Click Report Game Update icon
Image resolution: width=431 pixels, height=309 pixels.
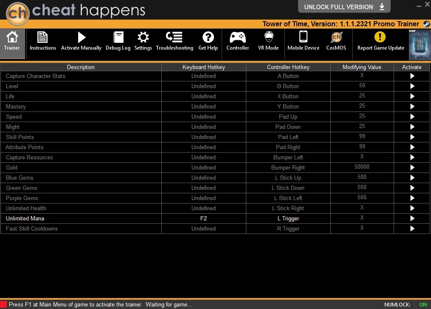pos(380,37)
